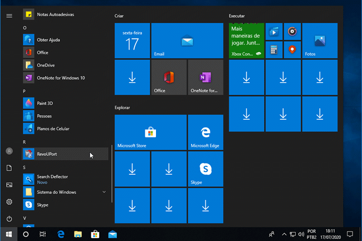The image size is (362, 241).
Task: Launch the Skype tile under Explorar
Action: point(206,169)
